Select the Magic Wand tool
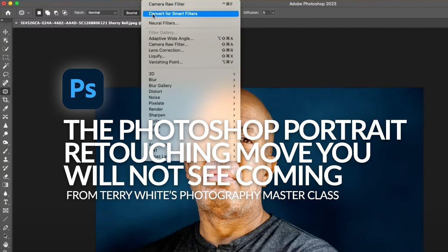Viewport: 448px width, 252px height. coord(6,66)
